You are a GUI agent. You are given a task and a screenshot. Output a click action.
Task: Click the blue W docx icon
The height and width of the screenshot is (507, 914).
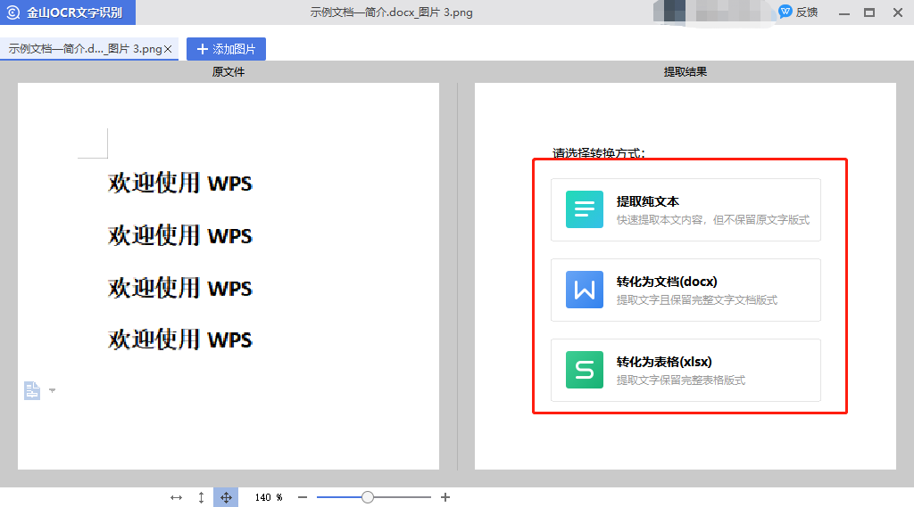click(585, 290)
